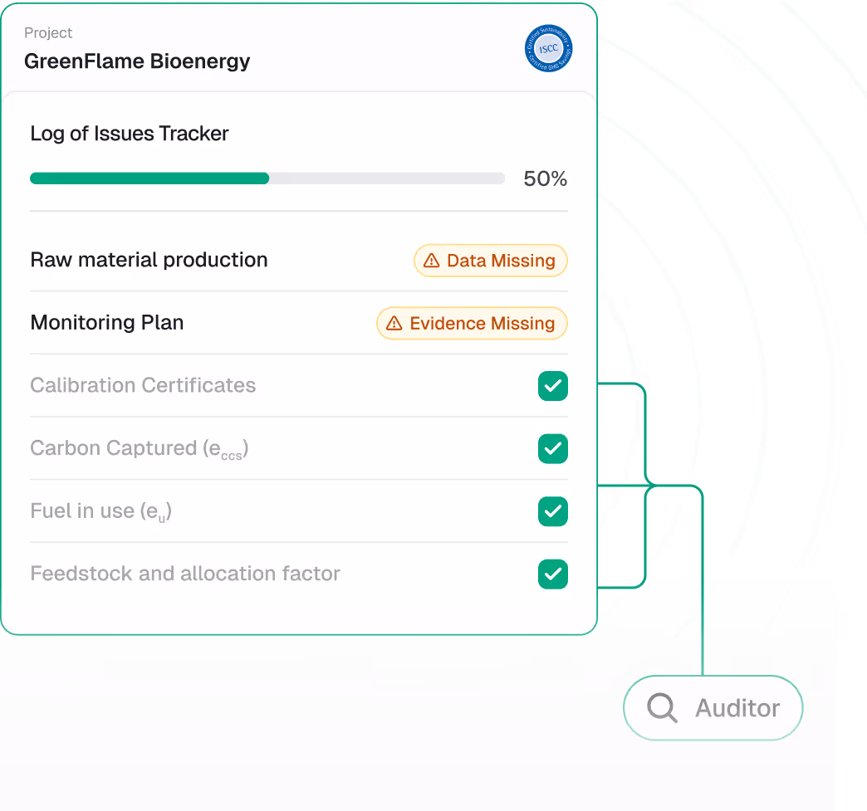Click the Project label above title

[48, 33]
